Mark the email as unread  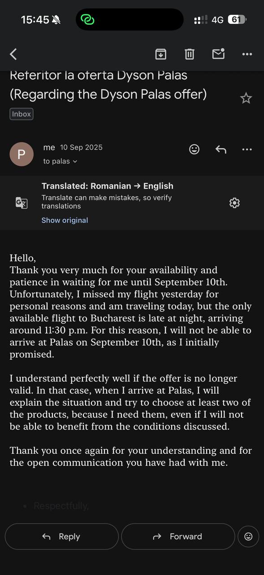(218, 53)
